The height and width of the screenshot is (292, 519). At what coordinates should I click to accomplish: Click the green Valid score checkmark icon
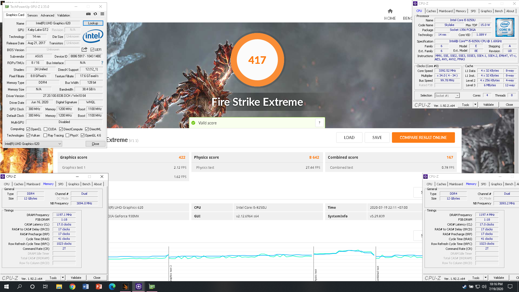pyautogui.click(x=193, y=123)
